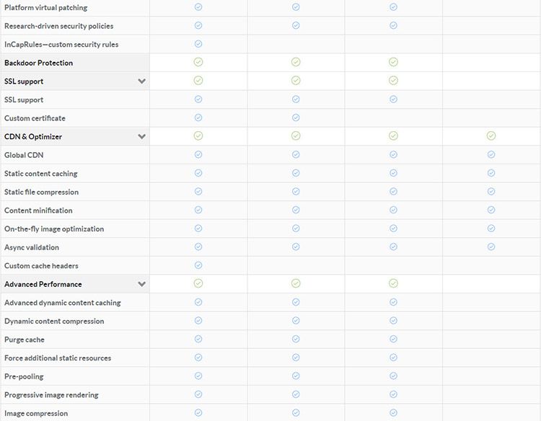Click the fourth-column green checkmark for CDN & Optimizer
The width and height of the screenshot is (541, 421).
click(x=491, y=136)
